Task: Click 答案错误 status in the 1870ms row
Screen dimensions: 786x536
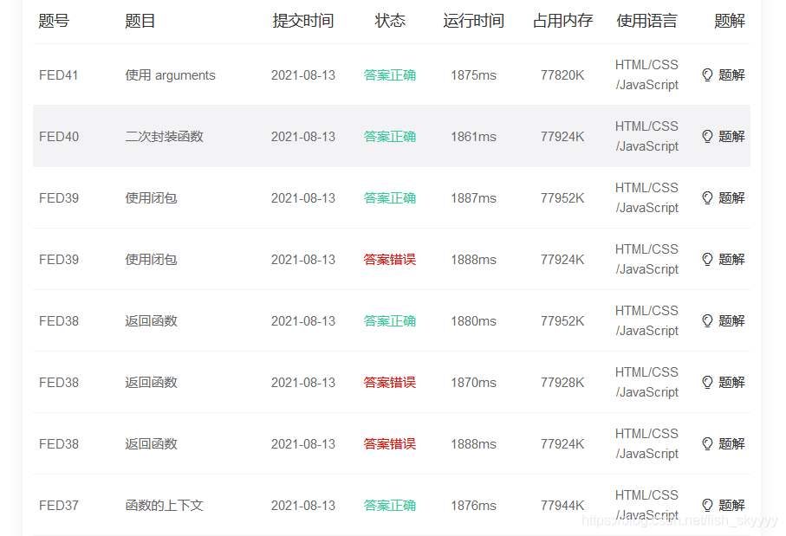Action: [389, 382]
